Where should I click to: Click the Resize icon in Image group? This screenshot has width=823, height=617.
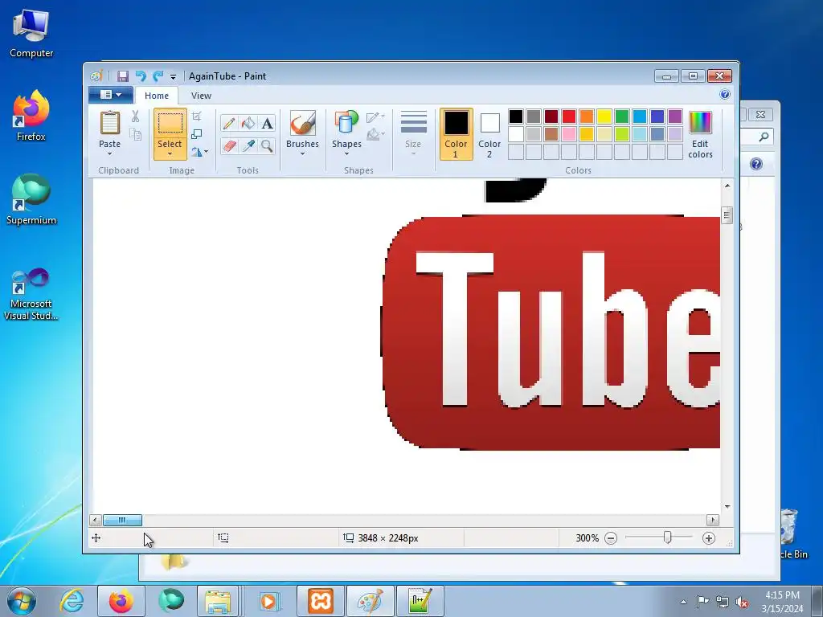[x=197, y=134]
